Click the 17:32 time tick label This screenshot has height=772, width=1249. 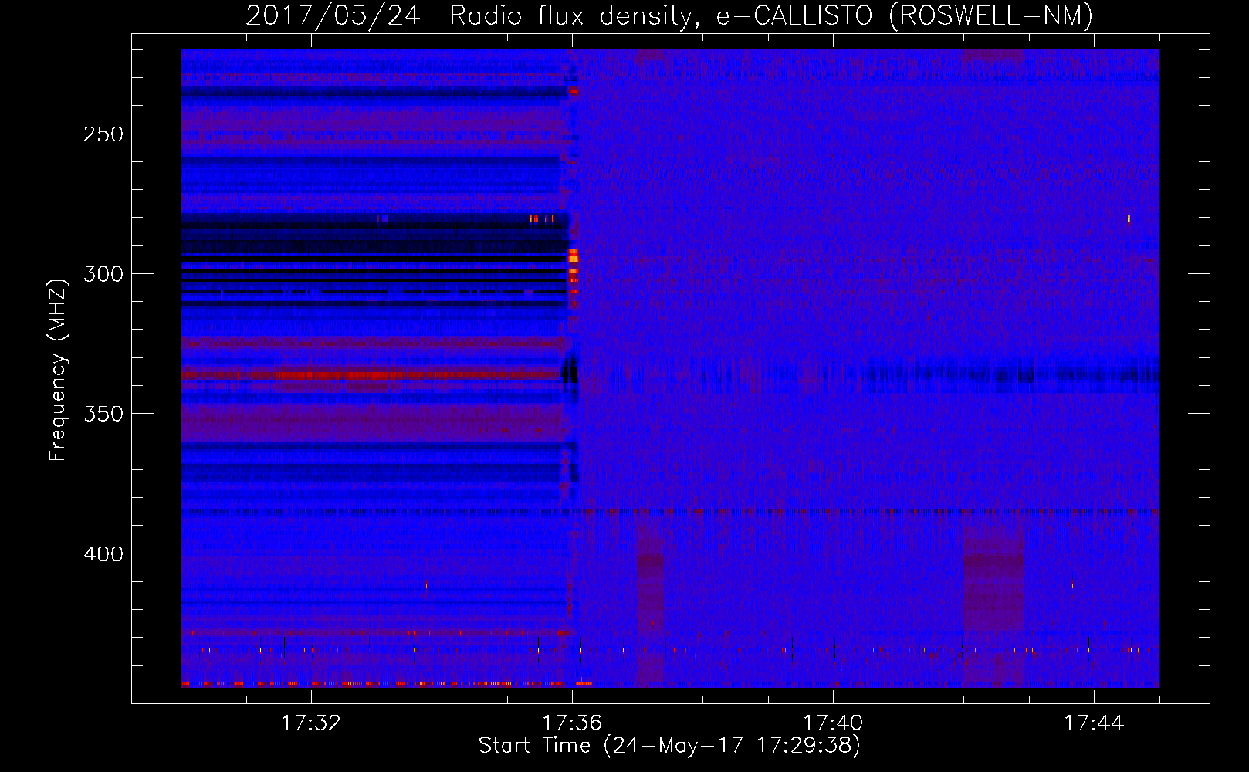point(311,723)
